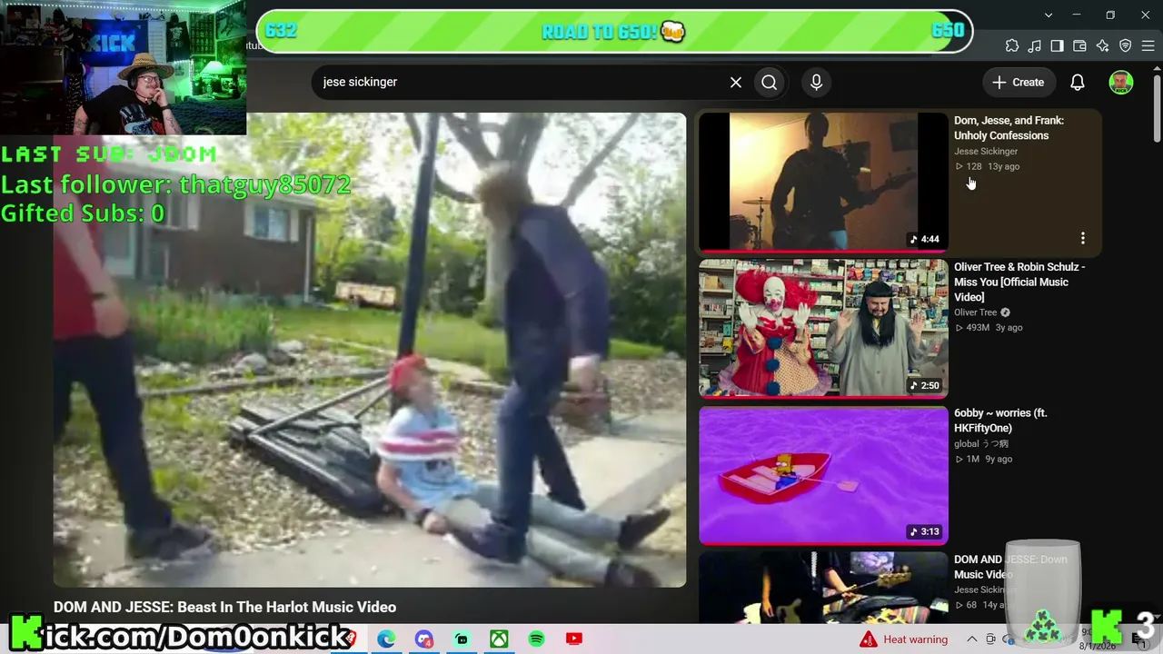Visit the Oliver Tree channel link
Image resolution: width=1163 pixels, height=654 pixels.
click(976, 312)
